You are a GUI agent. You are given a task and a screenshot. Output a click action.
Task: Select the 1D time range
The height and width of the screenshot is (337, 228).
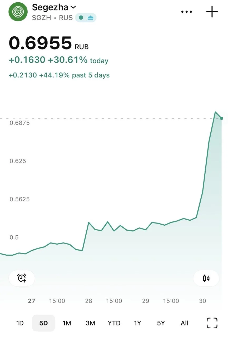tap(20, 323)
